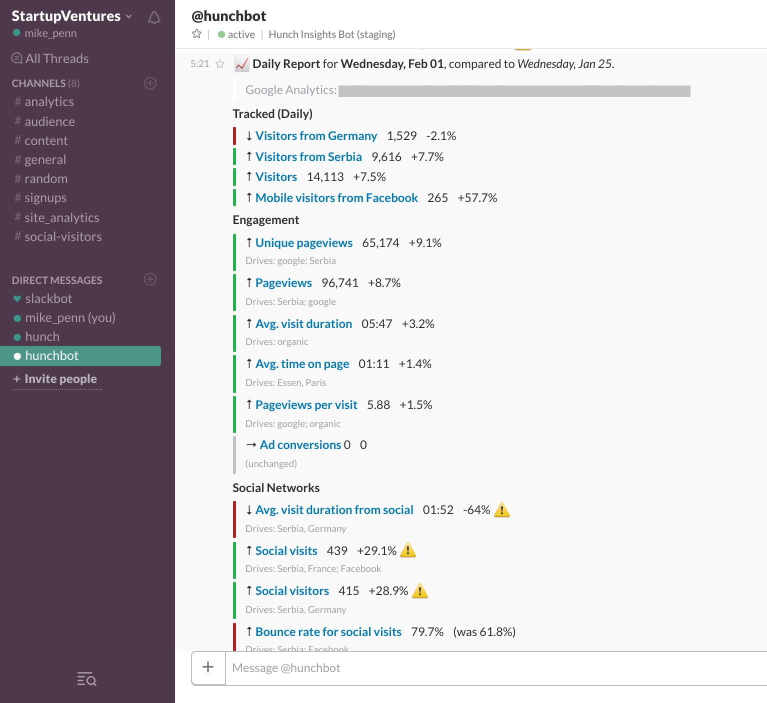Click the attachment plus button in message box
Screen dimensions: 767x703
click(208, 667)
